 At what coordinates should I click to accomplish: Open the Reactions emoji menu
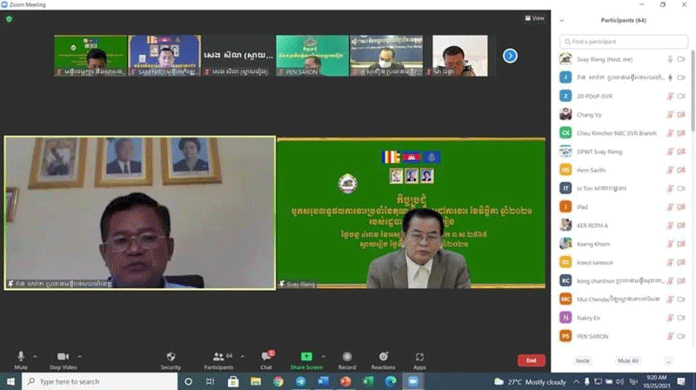tap(383, 359)
